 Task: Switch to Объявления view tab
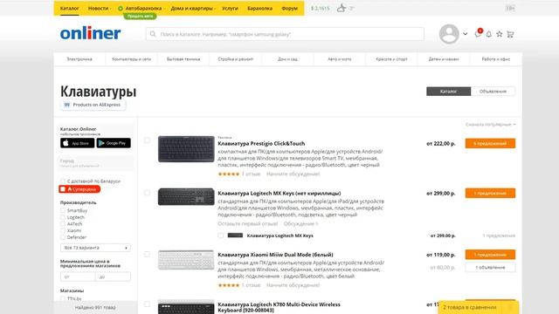[x=493, y=92]
